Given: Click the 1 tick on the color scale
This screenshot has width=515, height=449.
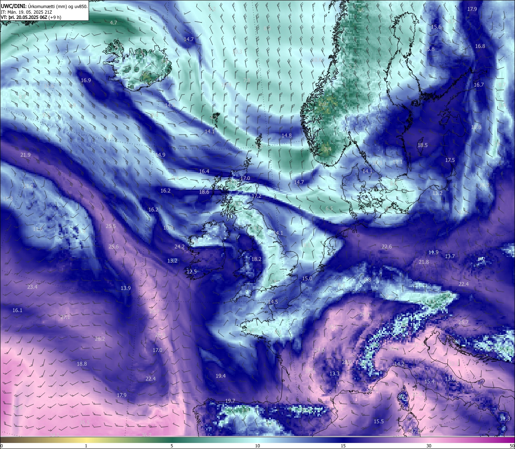Looking at the screenshot, I should [x=86, y=446].
